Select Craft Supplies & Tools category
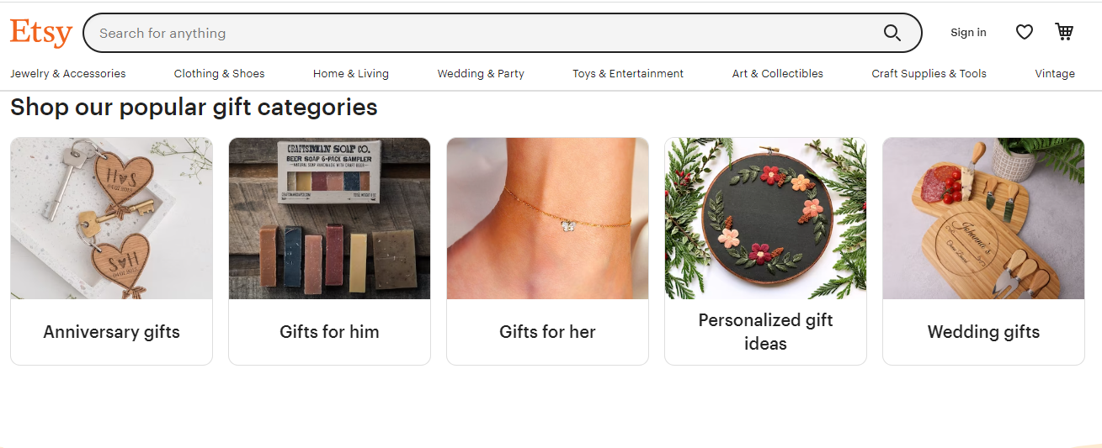The width and height of the screenshot is (1102, 448). (929, 74)
